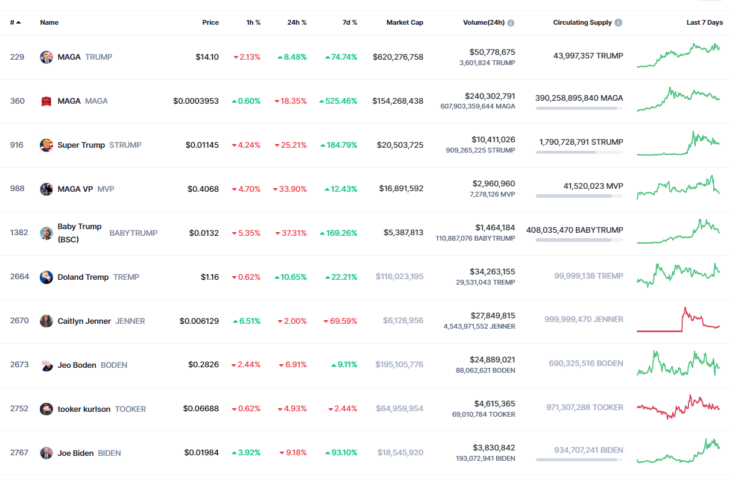Sort table by Price column
This screenshot has height=480, width=741.
click(x=210, y=23)
